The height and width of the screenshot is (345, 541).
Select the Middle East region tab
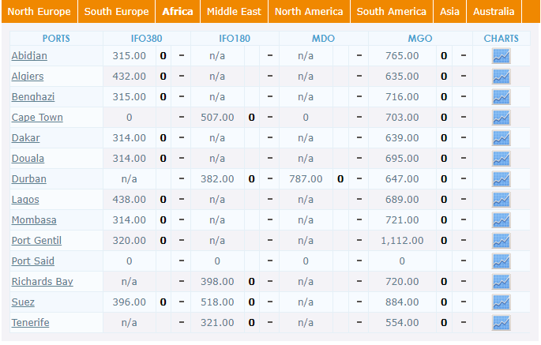234,11
